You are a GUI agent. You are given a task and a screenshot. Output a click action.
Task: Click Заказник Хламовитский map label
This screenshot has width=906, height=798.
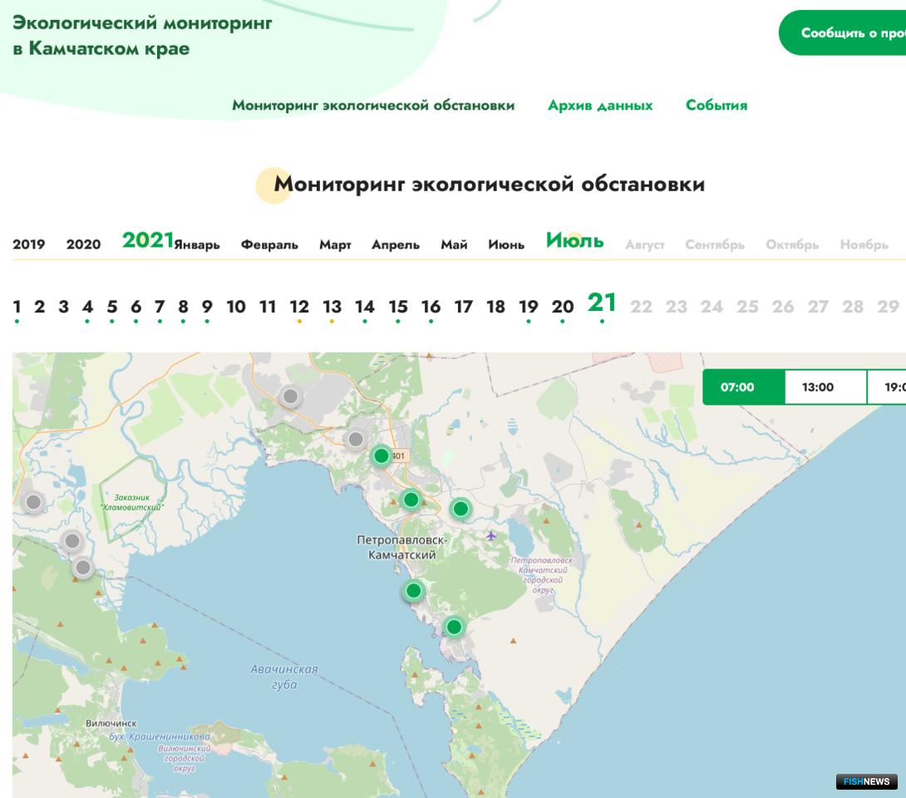tap(132, 502)
